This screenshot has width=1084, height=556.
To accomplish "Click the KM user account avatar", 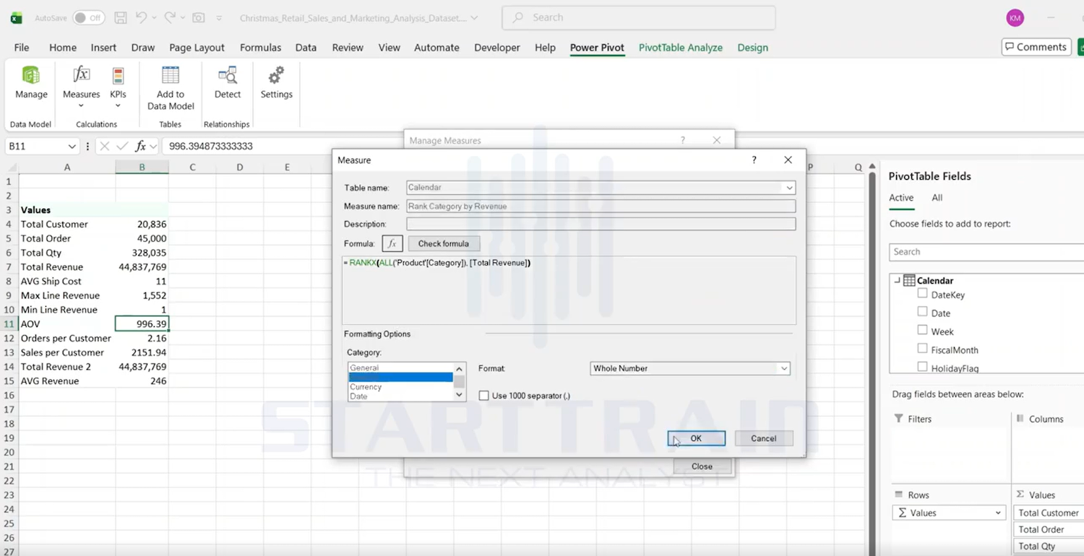I will click(x=1015, y=18).
